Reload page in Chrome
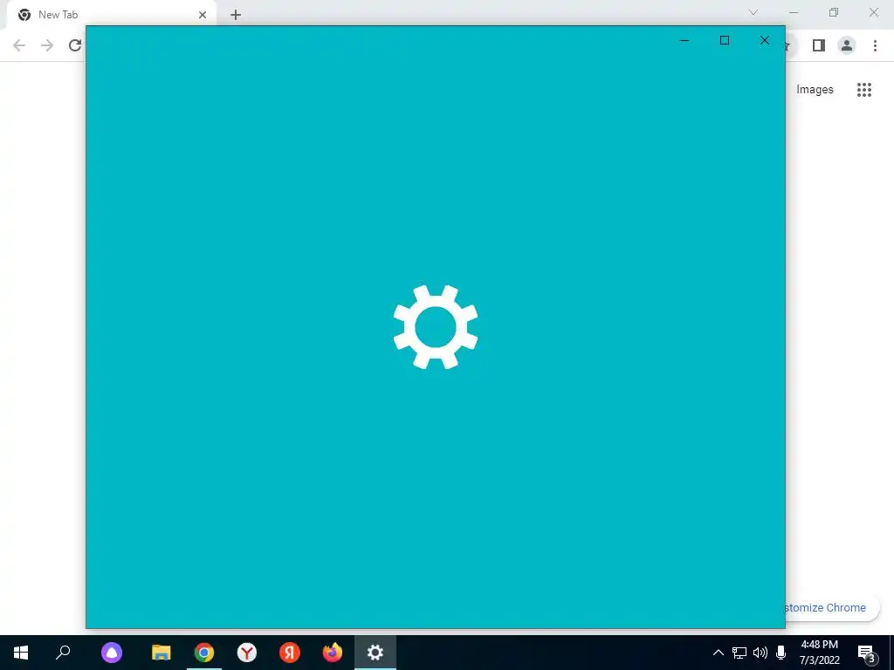This screenshot has height=670, width=894. [x=75, y=45]
